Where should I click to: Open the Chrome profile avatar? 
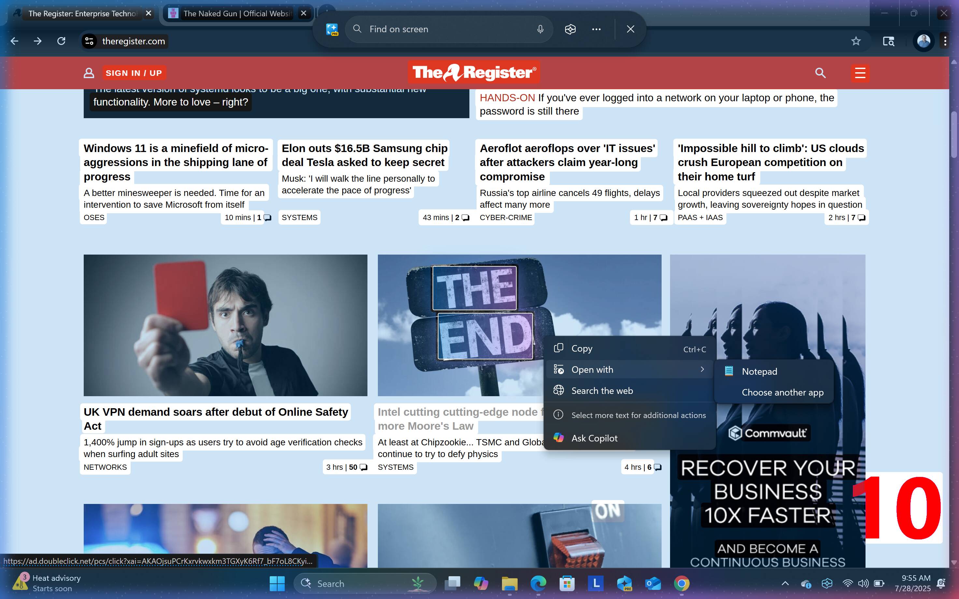click(x=924, y=41)
